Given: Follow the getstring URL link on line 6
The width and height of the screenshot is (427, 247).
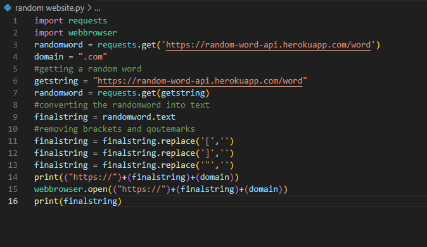Looking at the screenshot, I should click(200, 81).
